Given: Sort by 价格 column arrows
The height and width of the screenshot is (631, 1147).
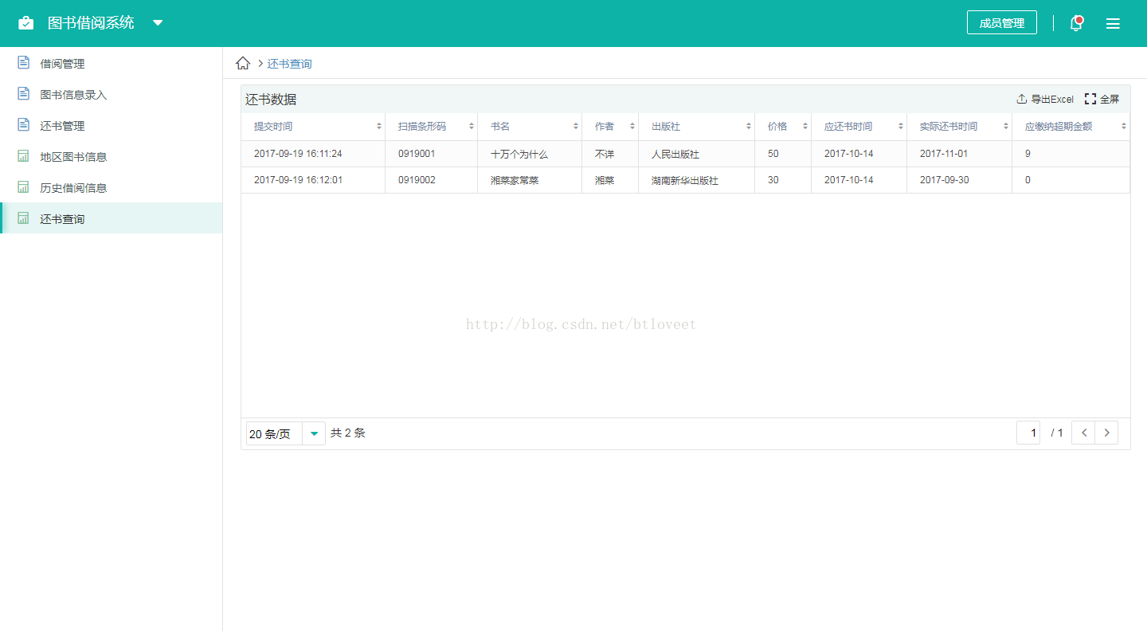Looking at the screenshot, I should tap(804, 126).
